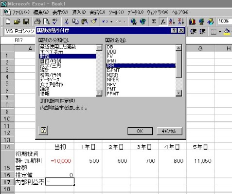Save the workbook with floppy icon
This screenshot has height=194, width=232.
(x=26, y=21)
